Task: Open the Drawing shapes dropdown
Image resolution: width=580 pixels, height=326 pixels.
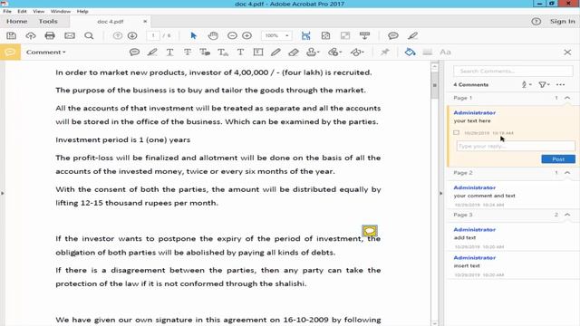Action: [357, 53]
